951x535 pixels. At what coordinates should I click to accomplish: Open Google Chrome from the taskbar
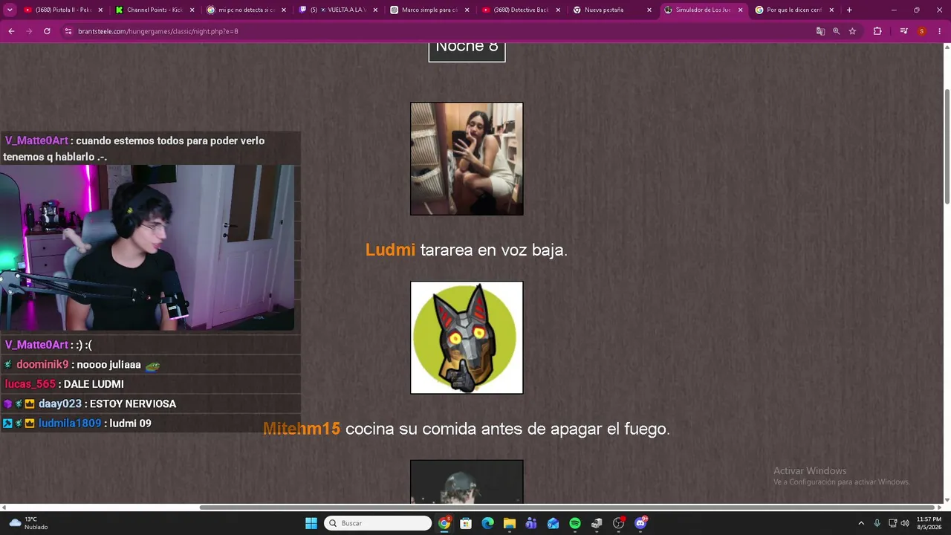tap(444, 523)
